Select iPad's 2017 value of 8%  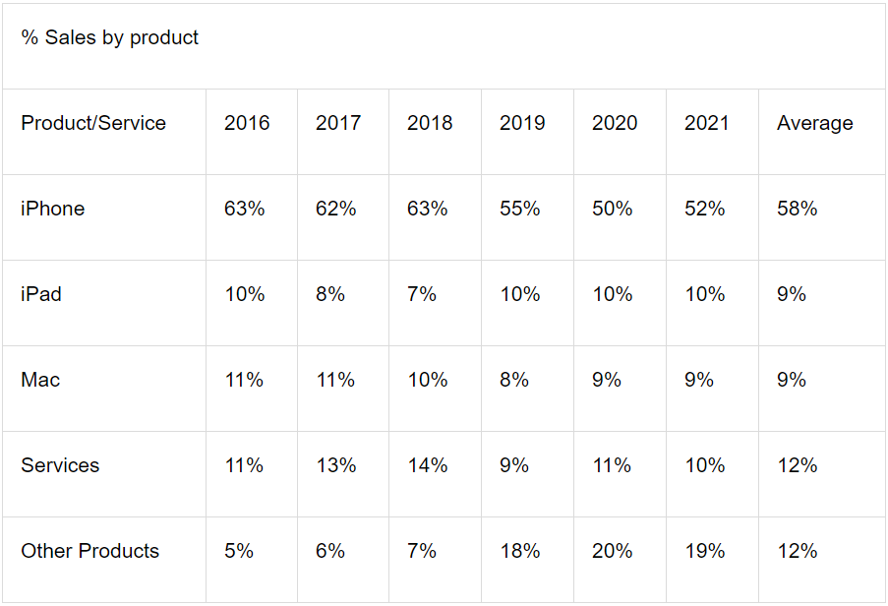(x=330, y=294)
